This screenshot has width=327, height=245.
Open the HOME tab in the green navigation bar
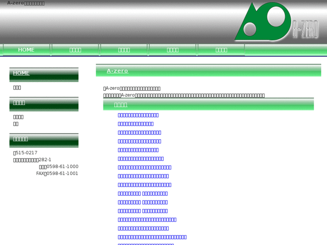pos(26,50)
